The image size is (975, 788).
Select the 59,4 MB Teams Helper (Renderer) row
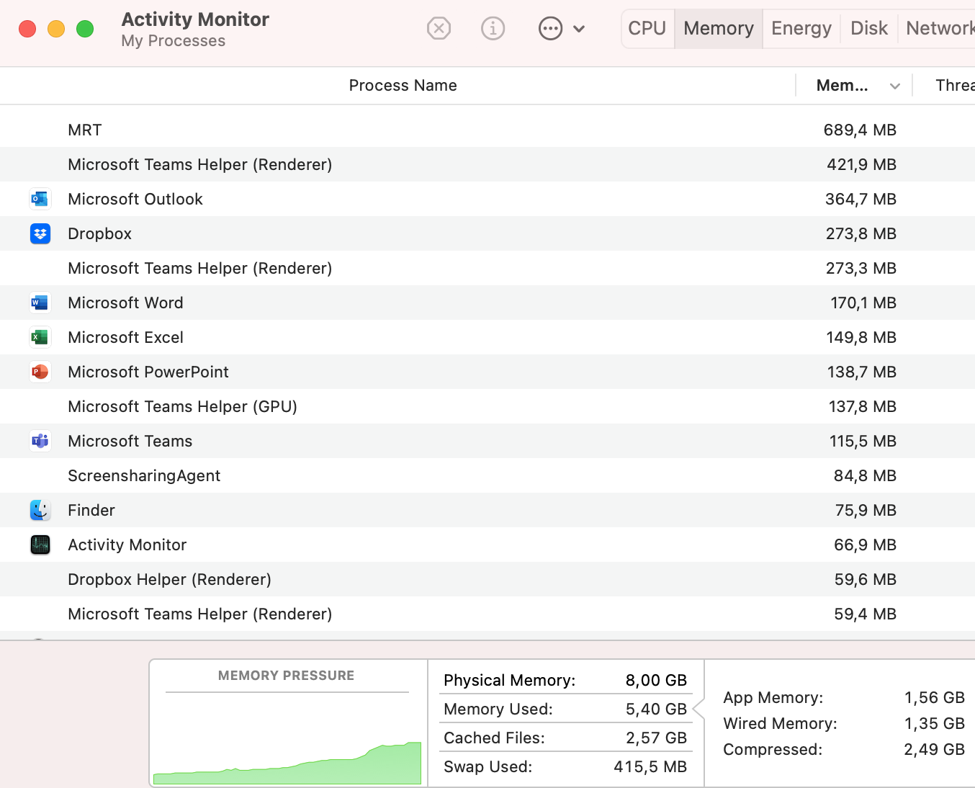click(487, 614)
